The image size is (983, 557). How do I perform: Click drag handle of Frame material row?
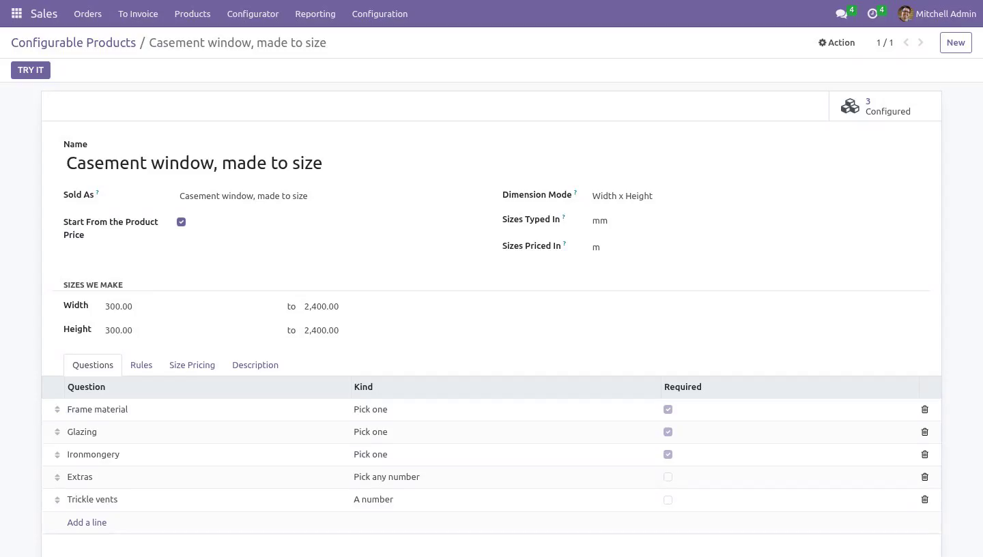57,410
